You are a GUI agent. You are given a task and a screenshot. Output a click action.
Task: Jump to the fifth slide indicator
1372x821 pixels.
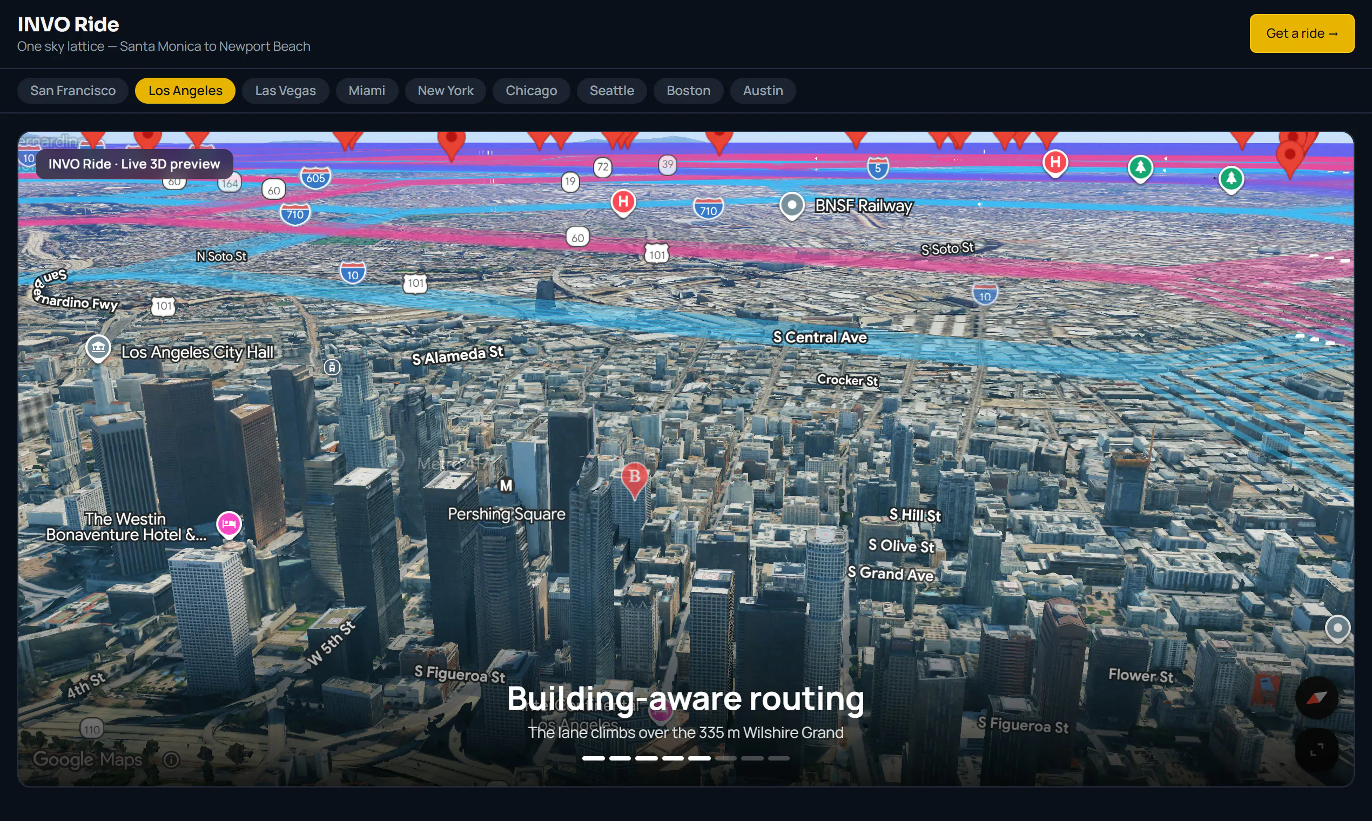click(700, 758)
